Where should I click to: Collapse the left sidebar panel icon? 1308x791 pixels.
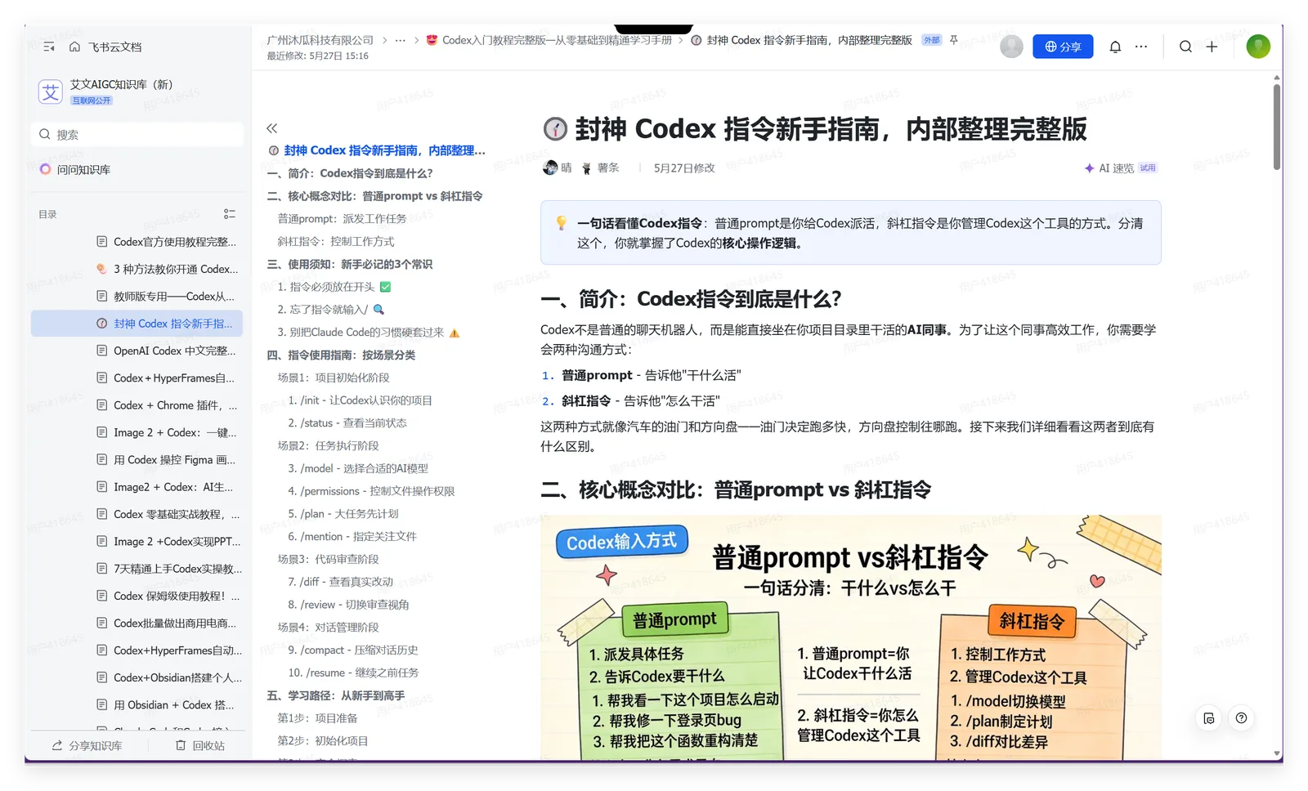pos(49,47)
